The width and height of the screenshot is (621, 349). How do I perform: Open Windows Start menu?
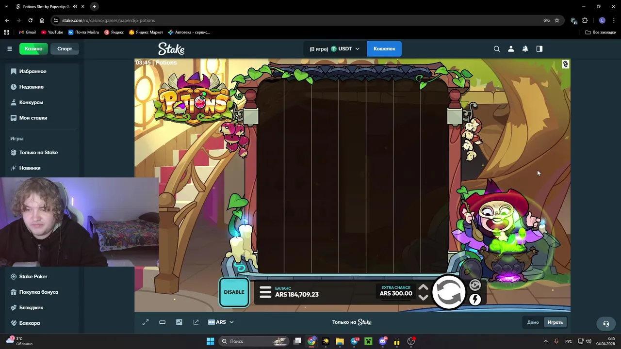pyautogui.click(x=210, y=341)
